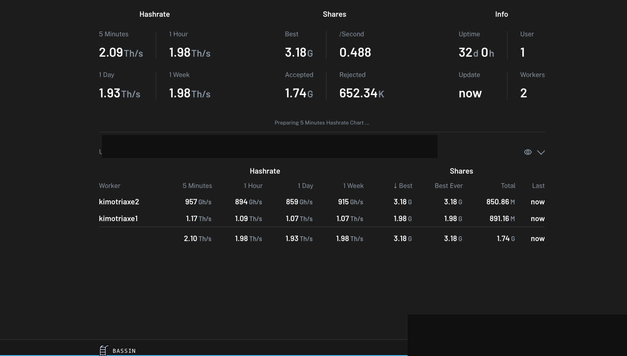Click the Last column header
This screenshot has height=356, width=627.
(x=538, y=186)
